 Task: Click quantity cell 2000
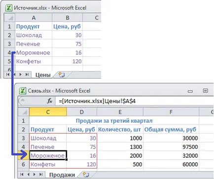(120, 156)
